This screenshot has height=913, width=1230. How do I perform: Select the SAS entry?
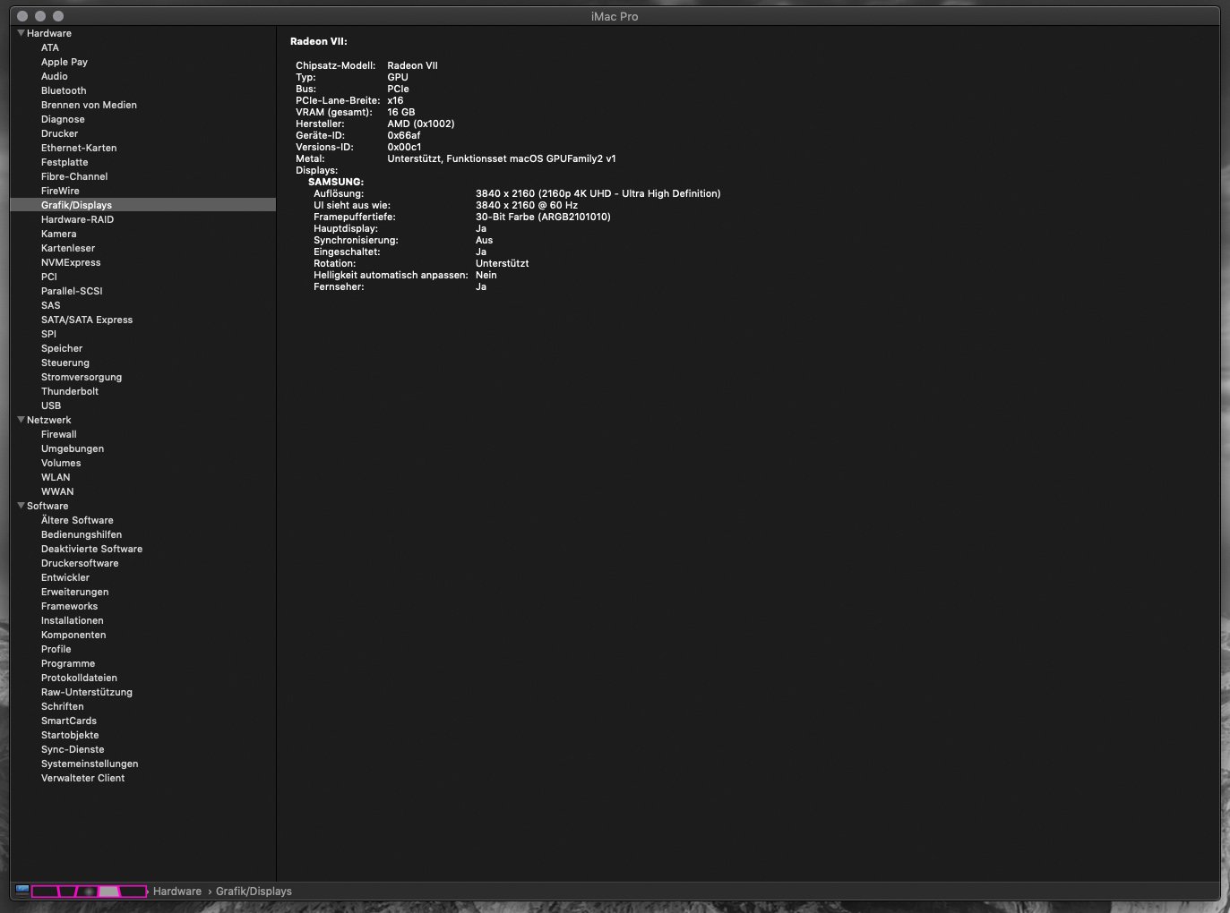pos(51,305)
